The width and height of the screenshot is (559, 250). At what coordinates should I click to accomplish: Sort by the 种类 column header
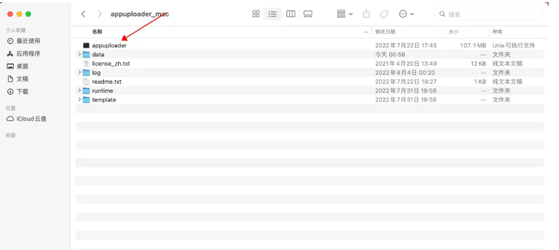click(x=497, y=32)
